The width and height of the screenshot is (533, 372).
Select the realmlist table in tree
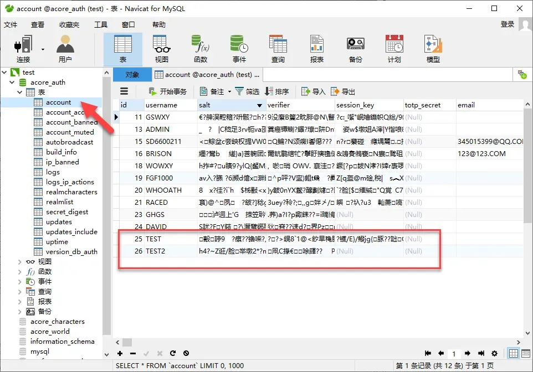click(x=59, y=202)
